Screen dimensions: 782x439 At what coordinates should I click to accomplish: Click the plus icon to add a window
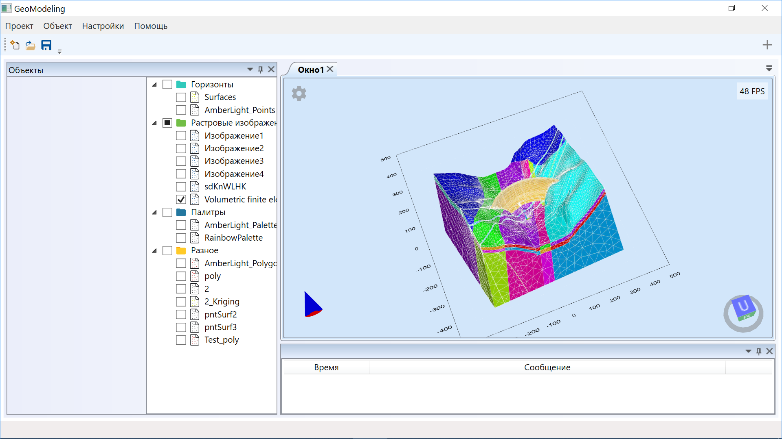click(x=767, y=45)
